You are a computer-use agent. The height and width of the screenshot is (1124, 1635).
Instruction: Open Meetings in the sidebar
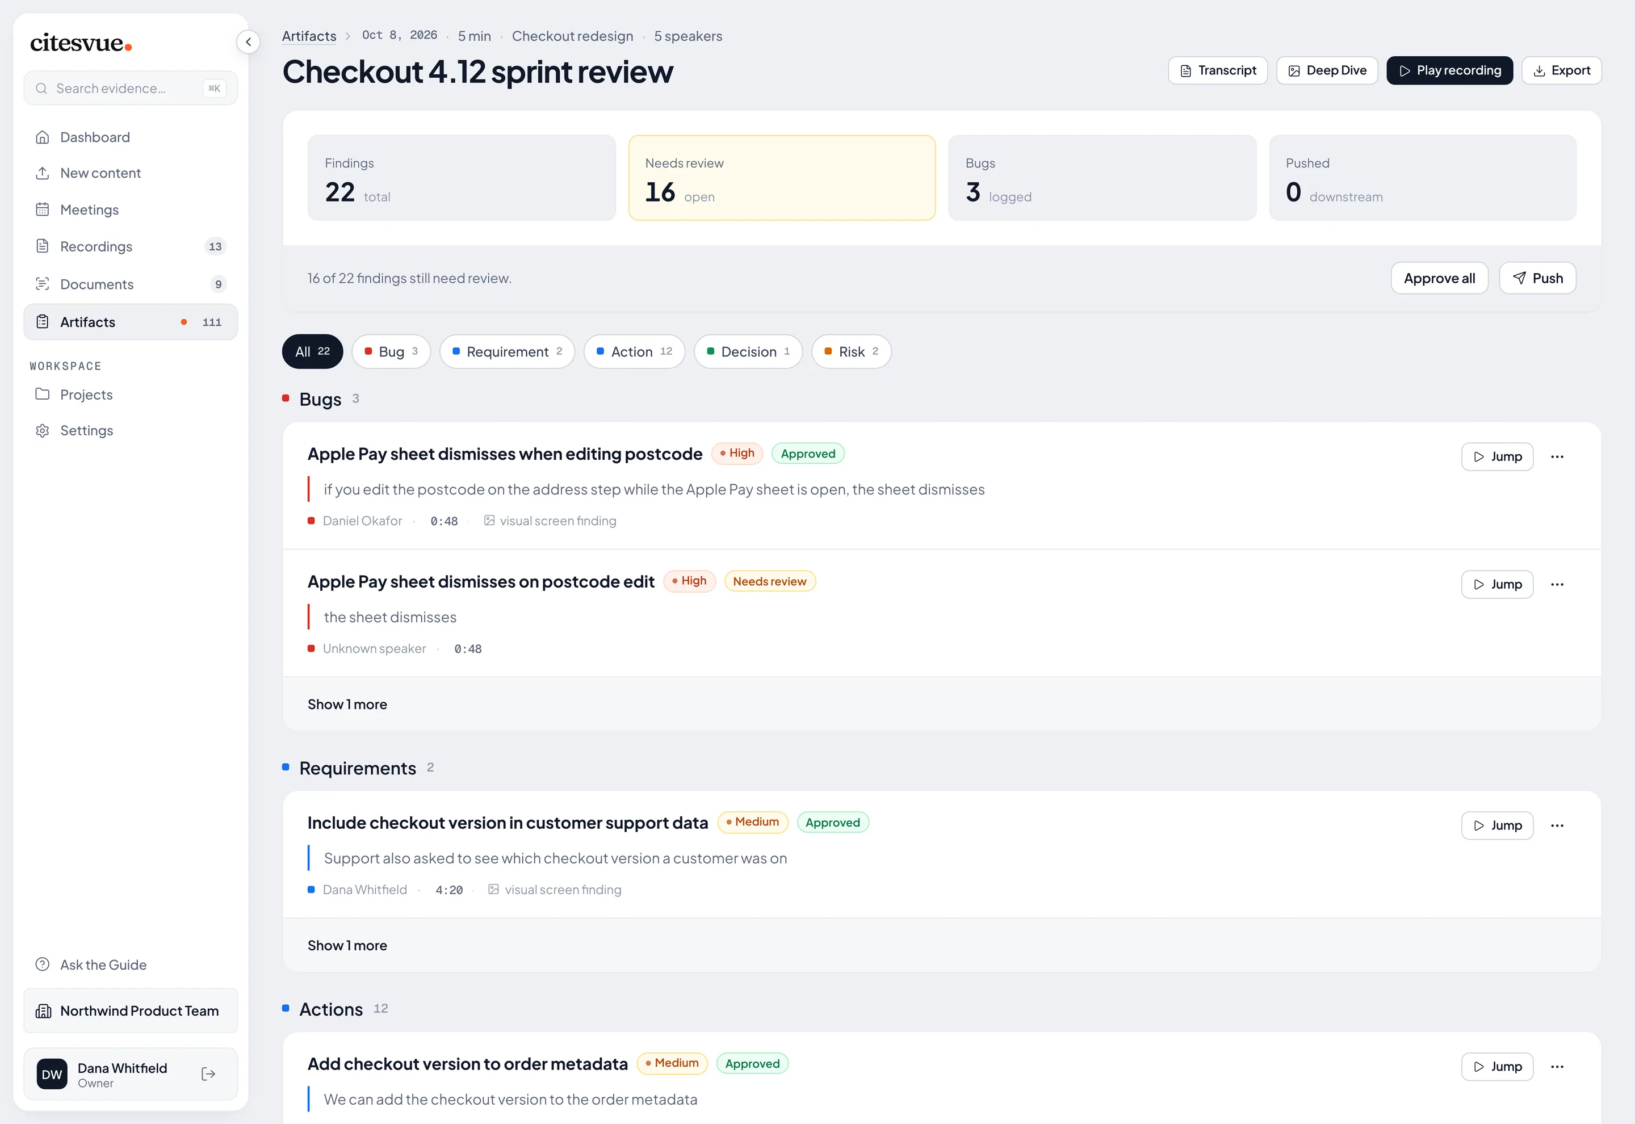[130, 210]
